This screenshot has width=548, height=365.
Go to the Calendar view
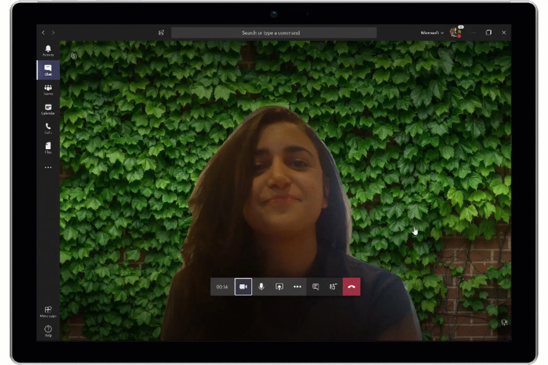click(x=48, y=109)
